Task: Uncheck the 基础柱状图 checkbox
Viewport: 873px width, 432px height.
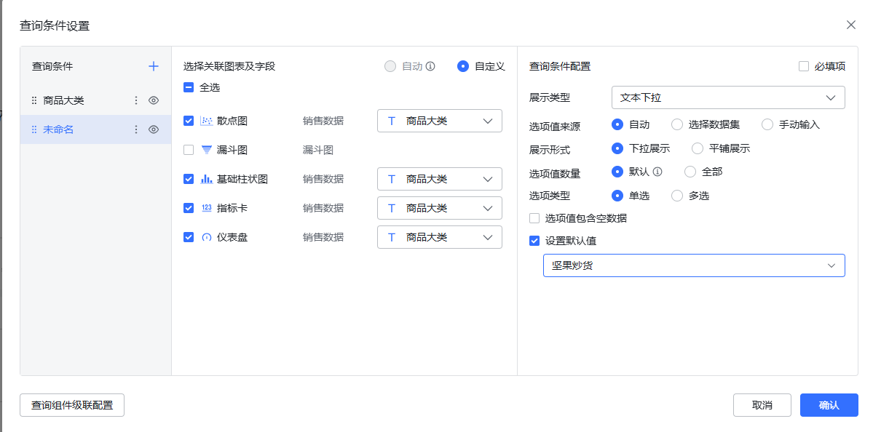Action: (189, 179)
